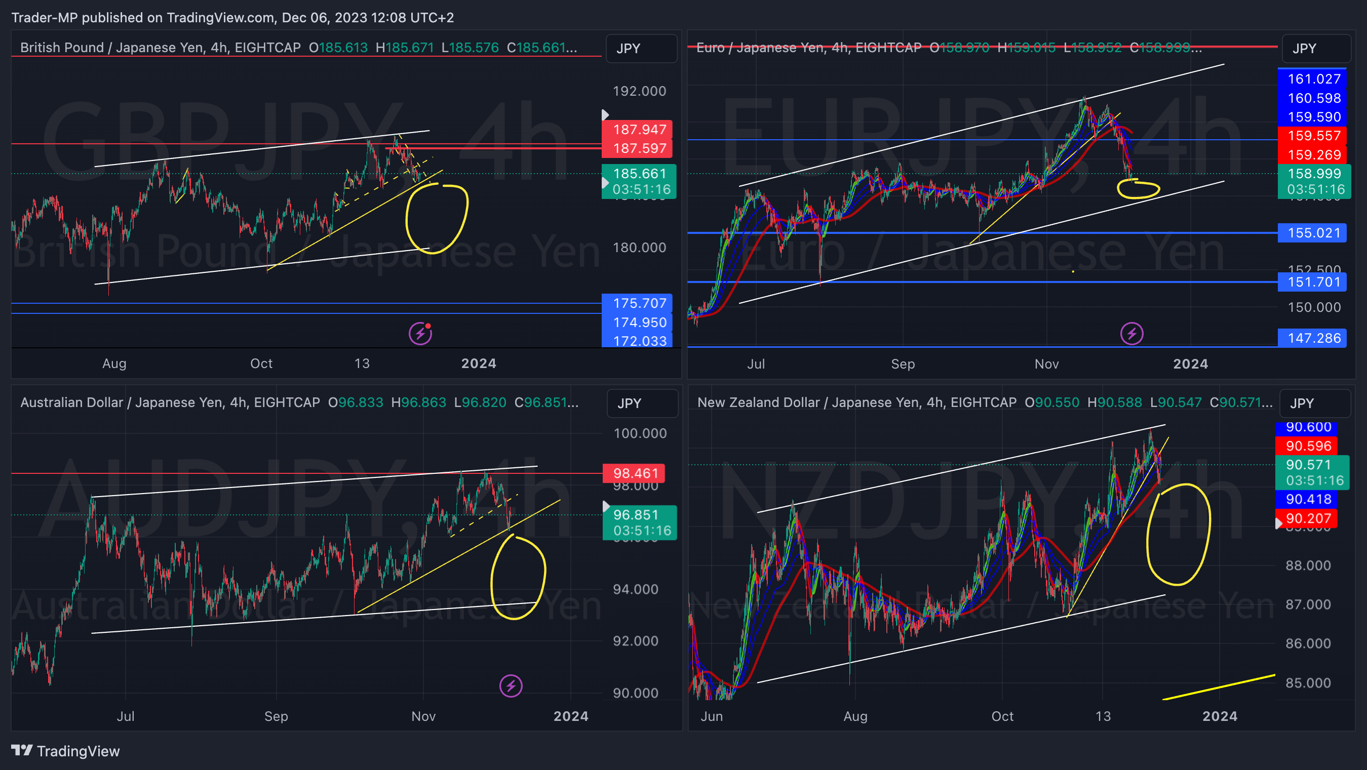Click the Oct label on NZDJPY time axis
Viewport: 1367px width, 770px height.
tap(1002, 716)
